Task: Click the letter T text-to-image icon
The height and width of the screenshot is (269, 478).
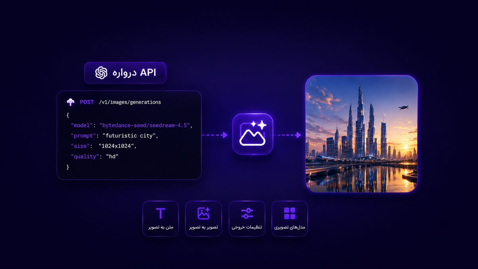Action: pos(161,213)
